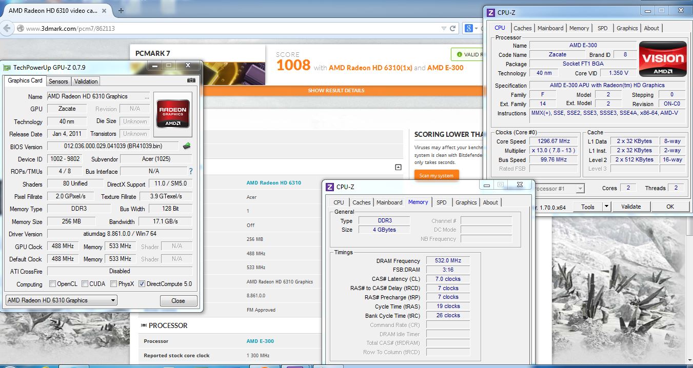This screenshot has width=693, height=368.
Task: Click the orange Scan my system button
Action: (437, 175)
